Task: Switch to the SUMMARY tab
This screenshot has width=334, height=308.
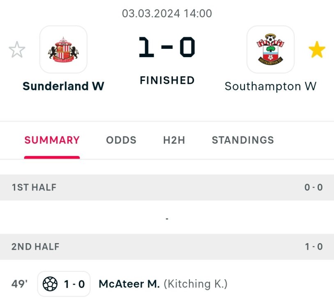Action: point(52,140)
